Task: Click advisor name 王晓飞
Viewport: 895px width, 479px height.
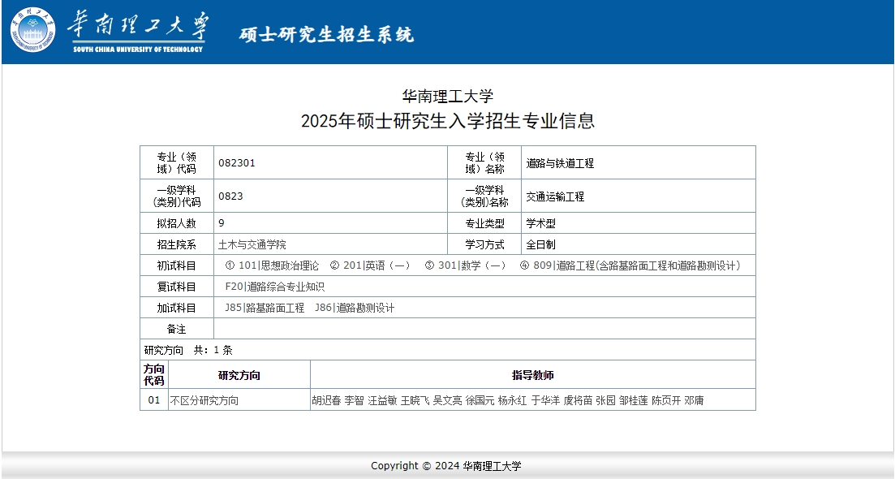Action: [x=415, y=400]
